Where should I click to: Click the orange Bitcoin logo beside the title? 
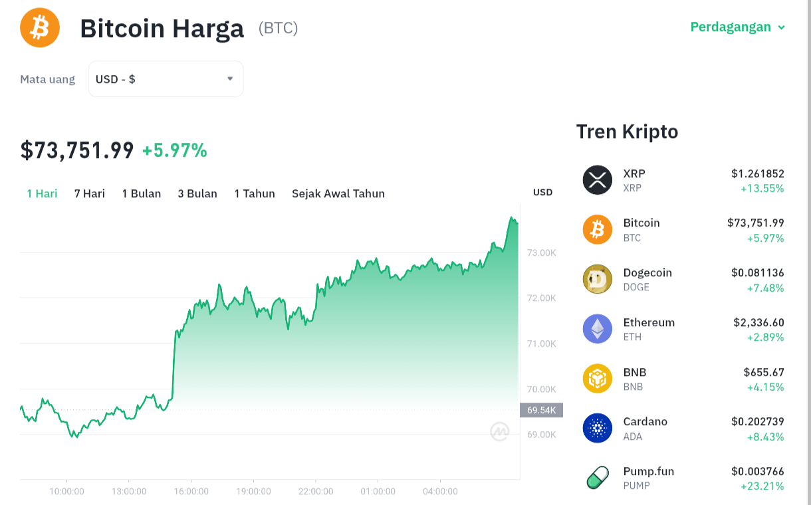(40, 28)
